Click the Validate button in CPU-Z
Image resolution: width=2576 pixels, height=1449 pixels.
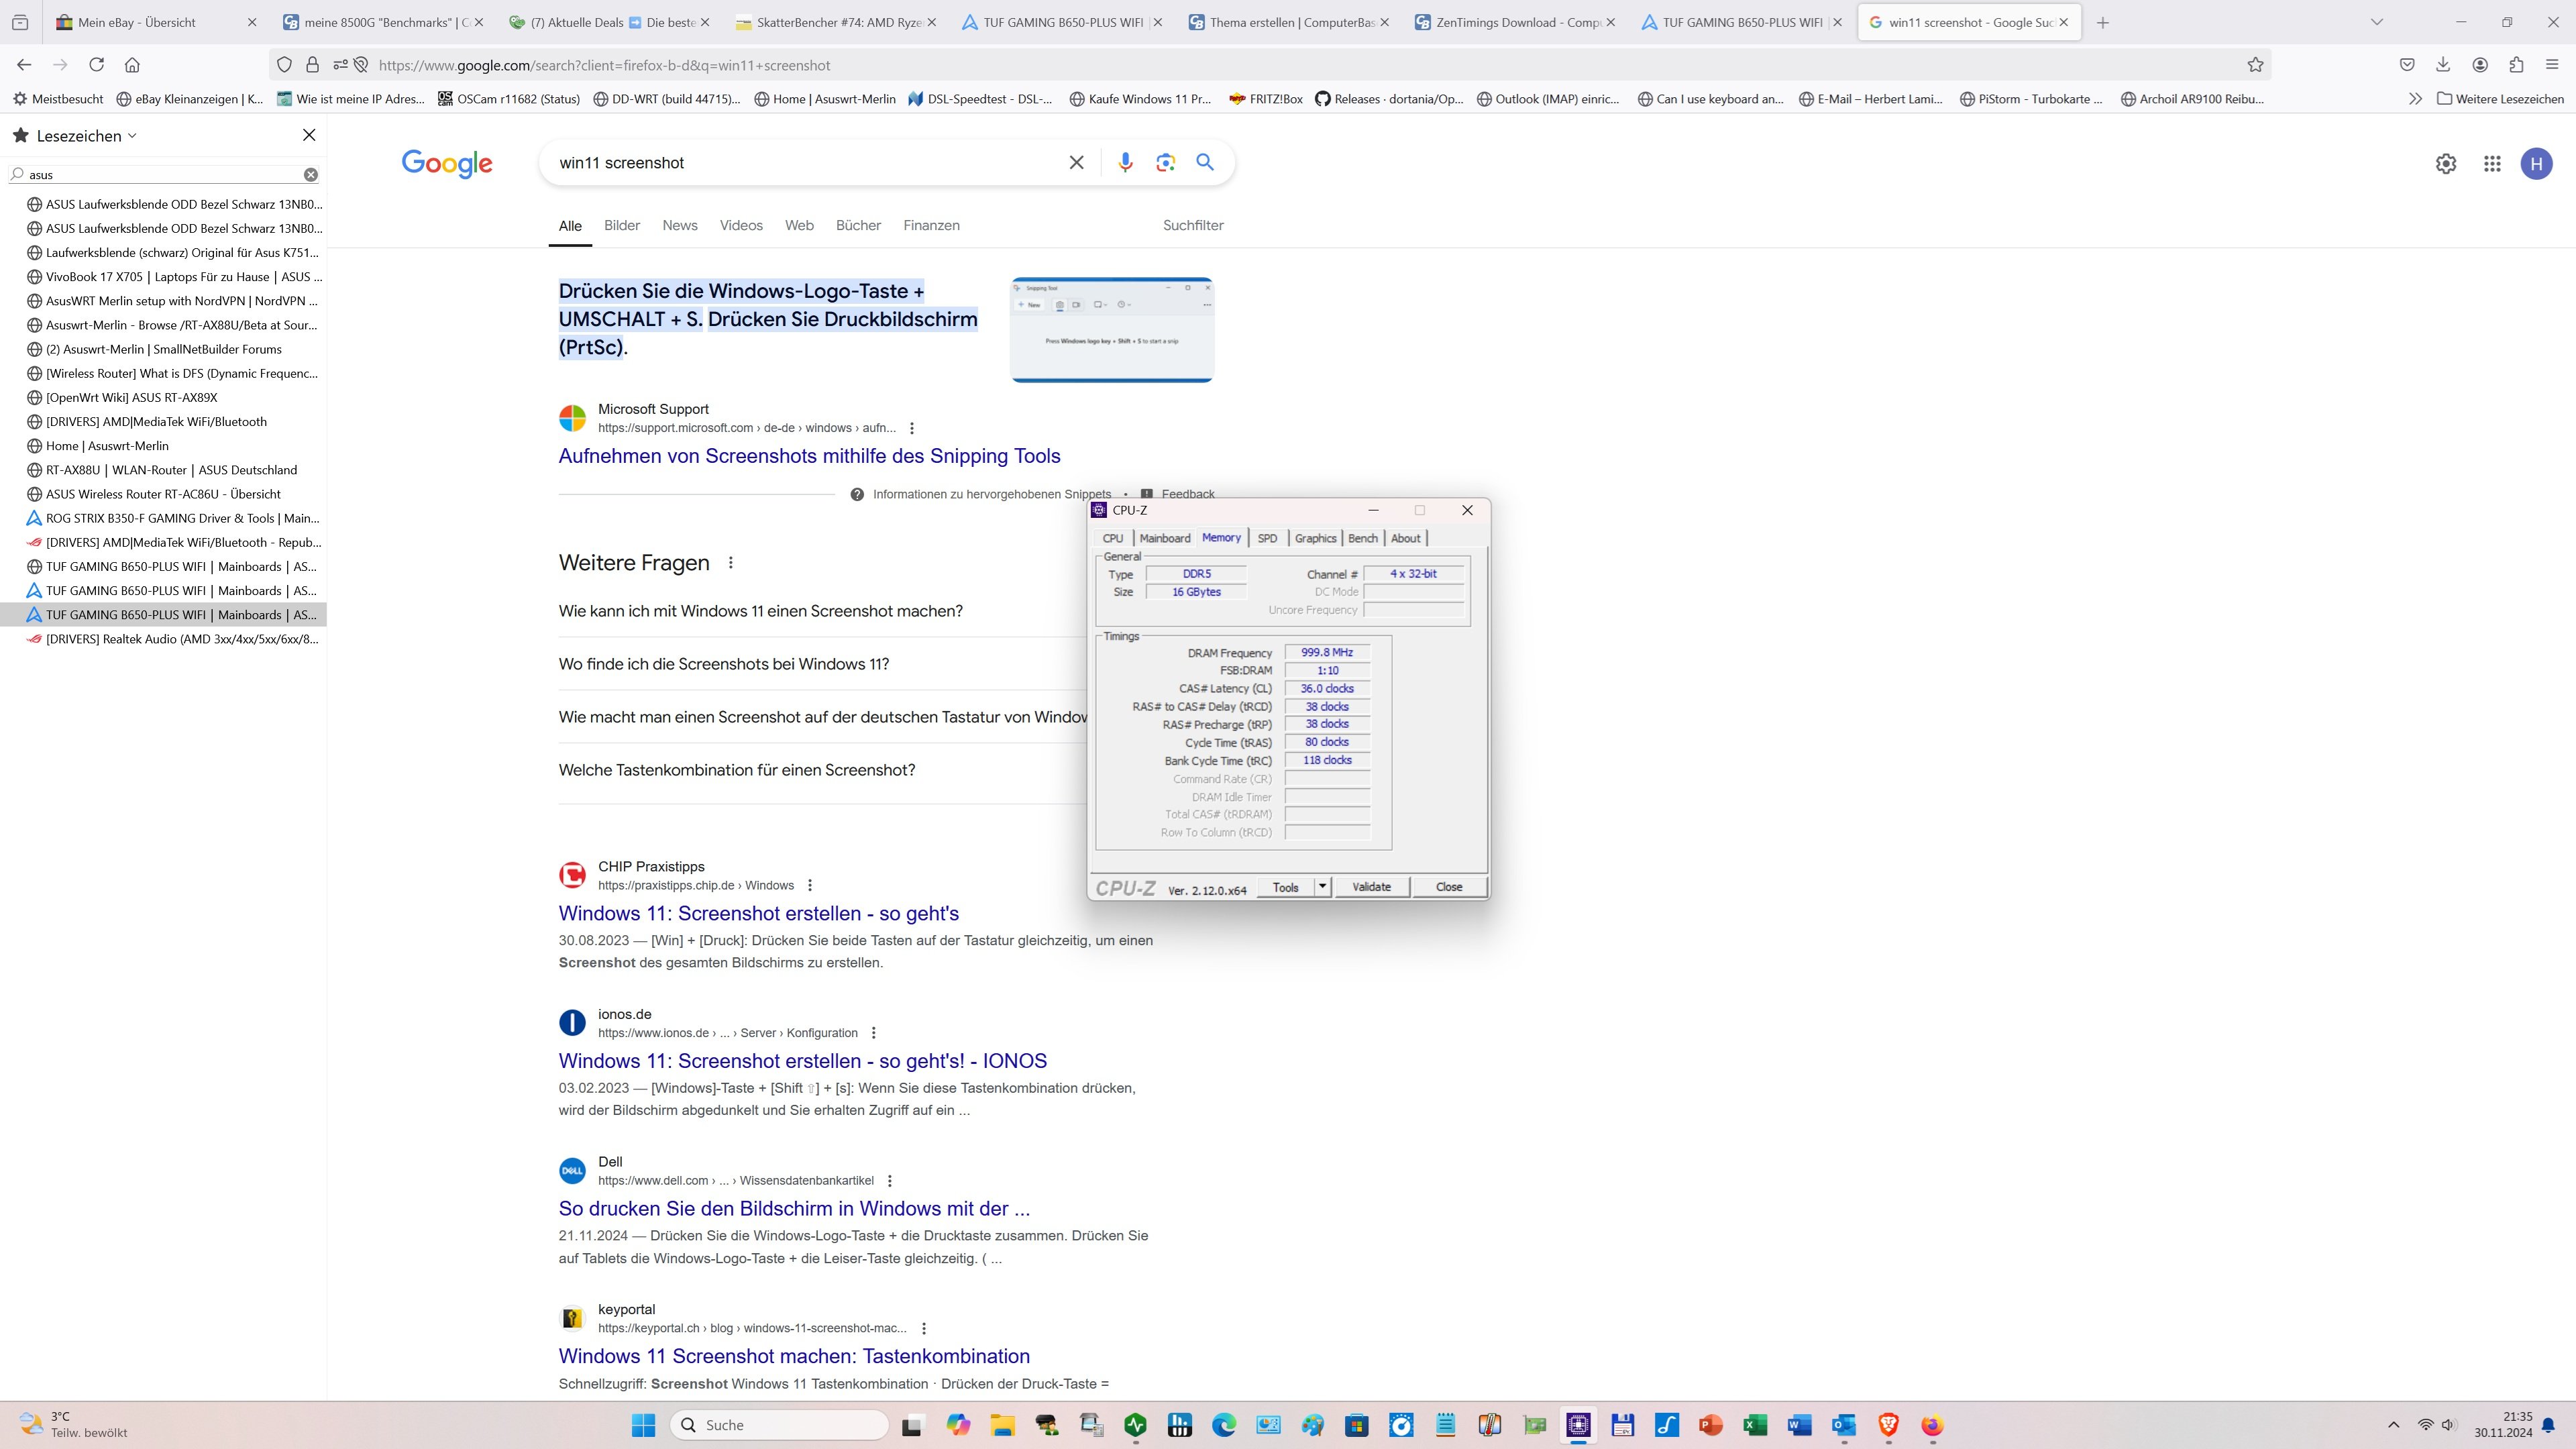1371,887
